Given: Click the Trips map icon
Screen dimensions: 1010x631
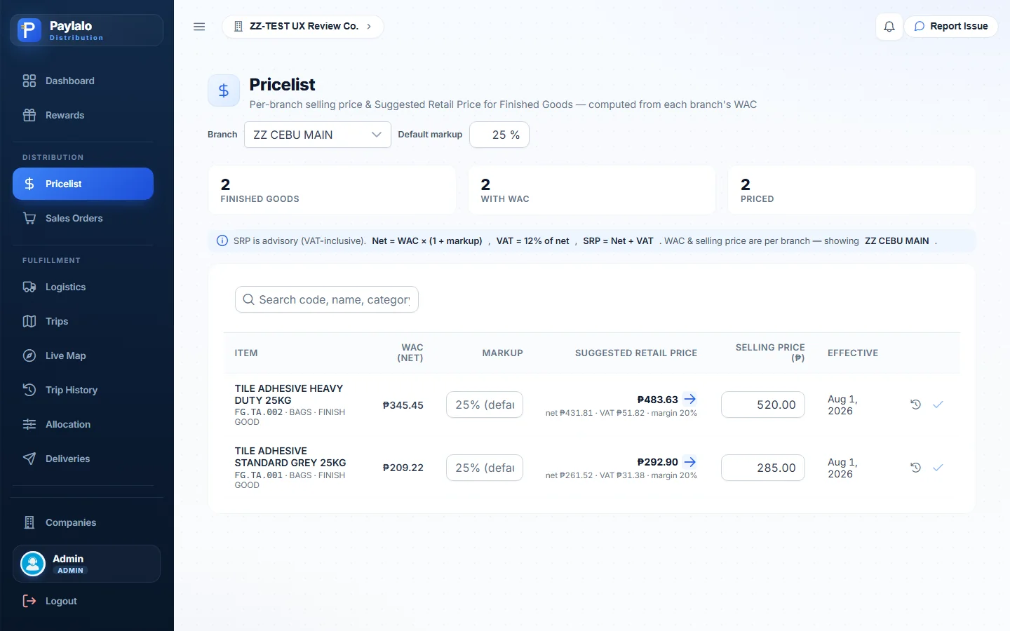Looking at the screenshot, I should (x=29, y=321).
